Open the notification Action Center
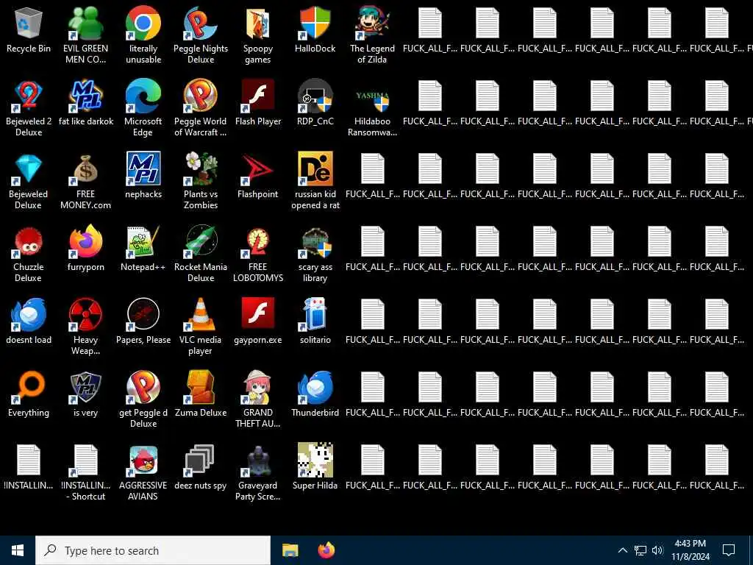753x565 pixels. [x=729, y=550]
